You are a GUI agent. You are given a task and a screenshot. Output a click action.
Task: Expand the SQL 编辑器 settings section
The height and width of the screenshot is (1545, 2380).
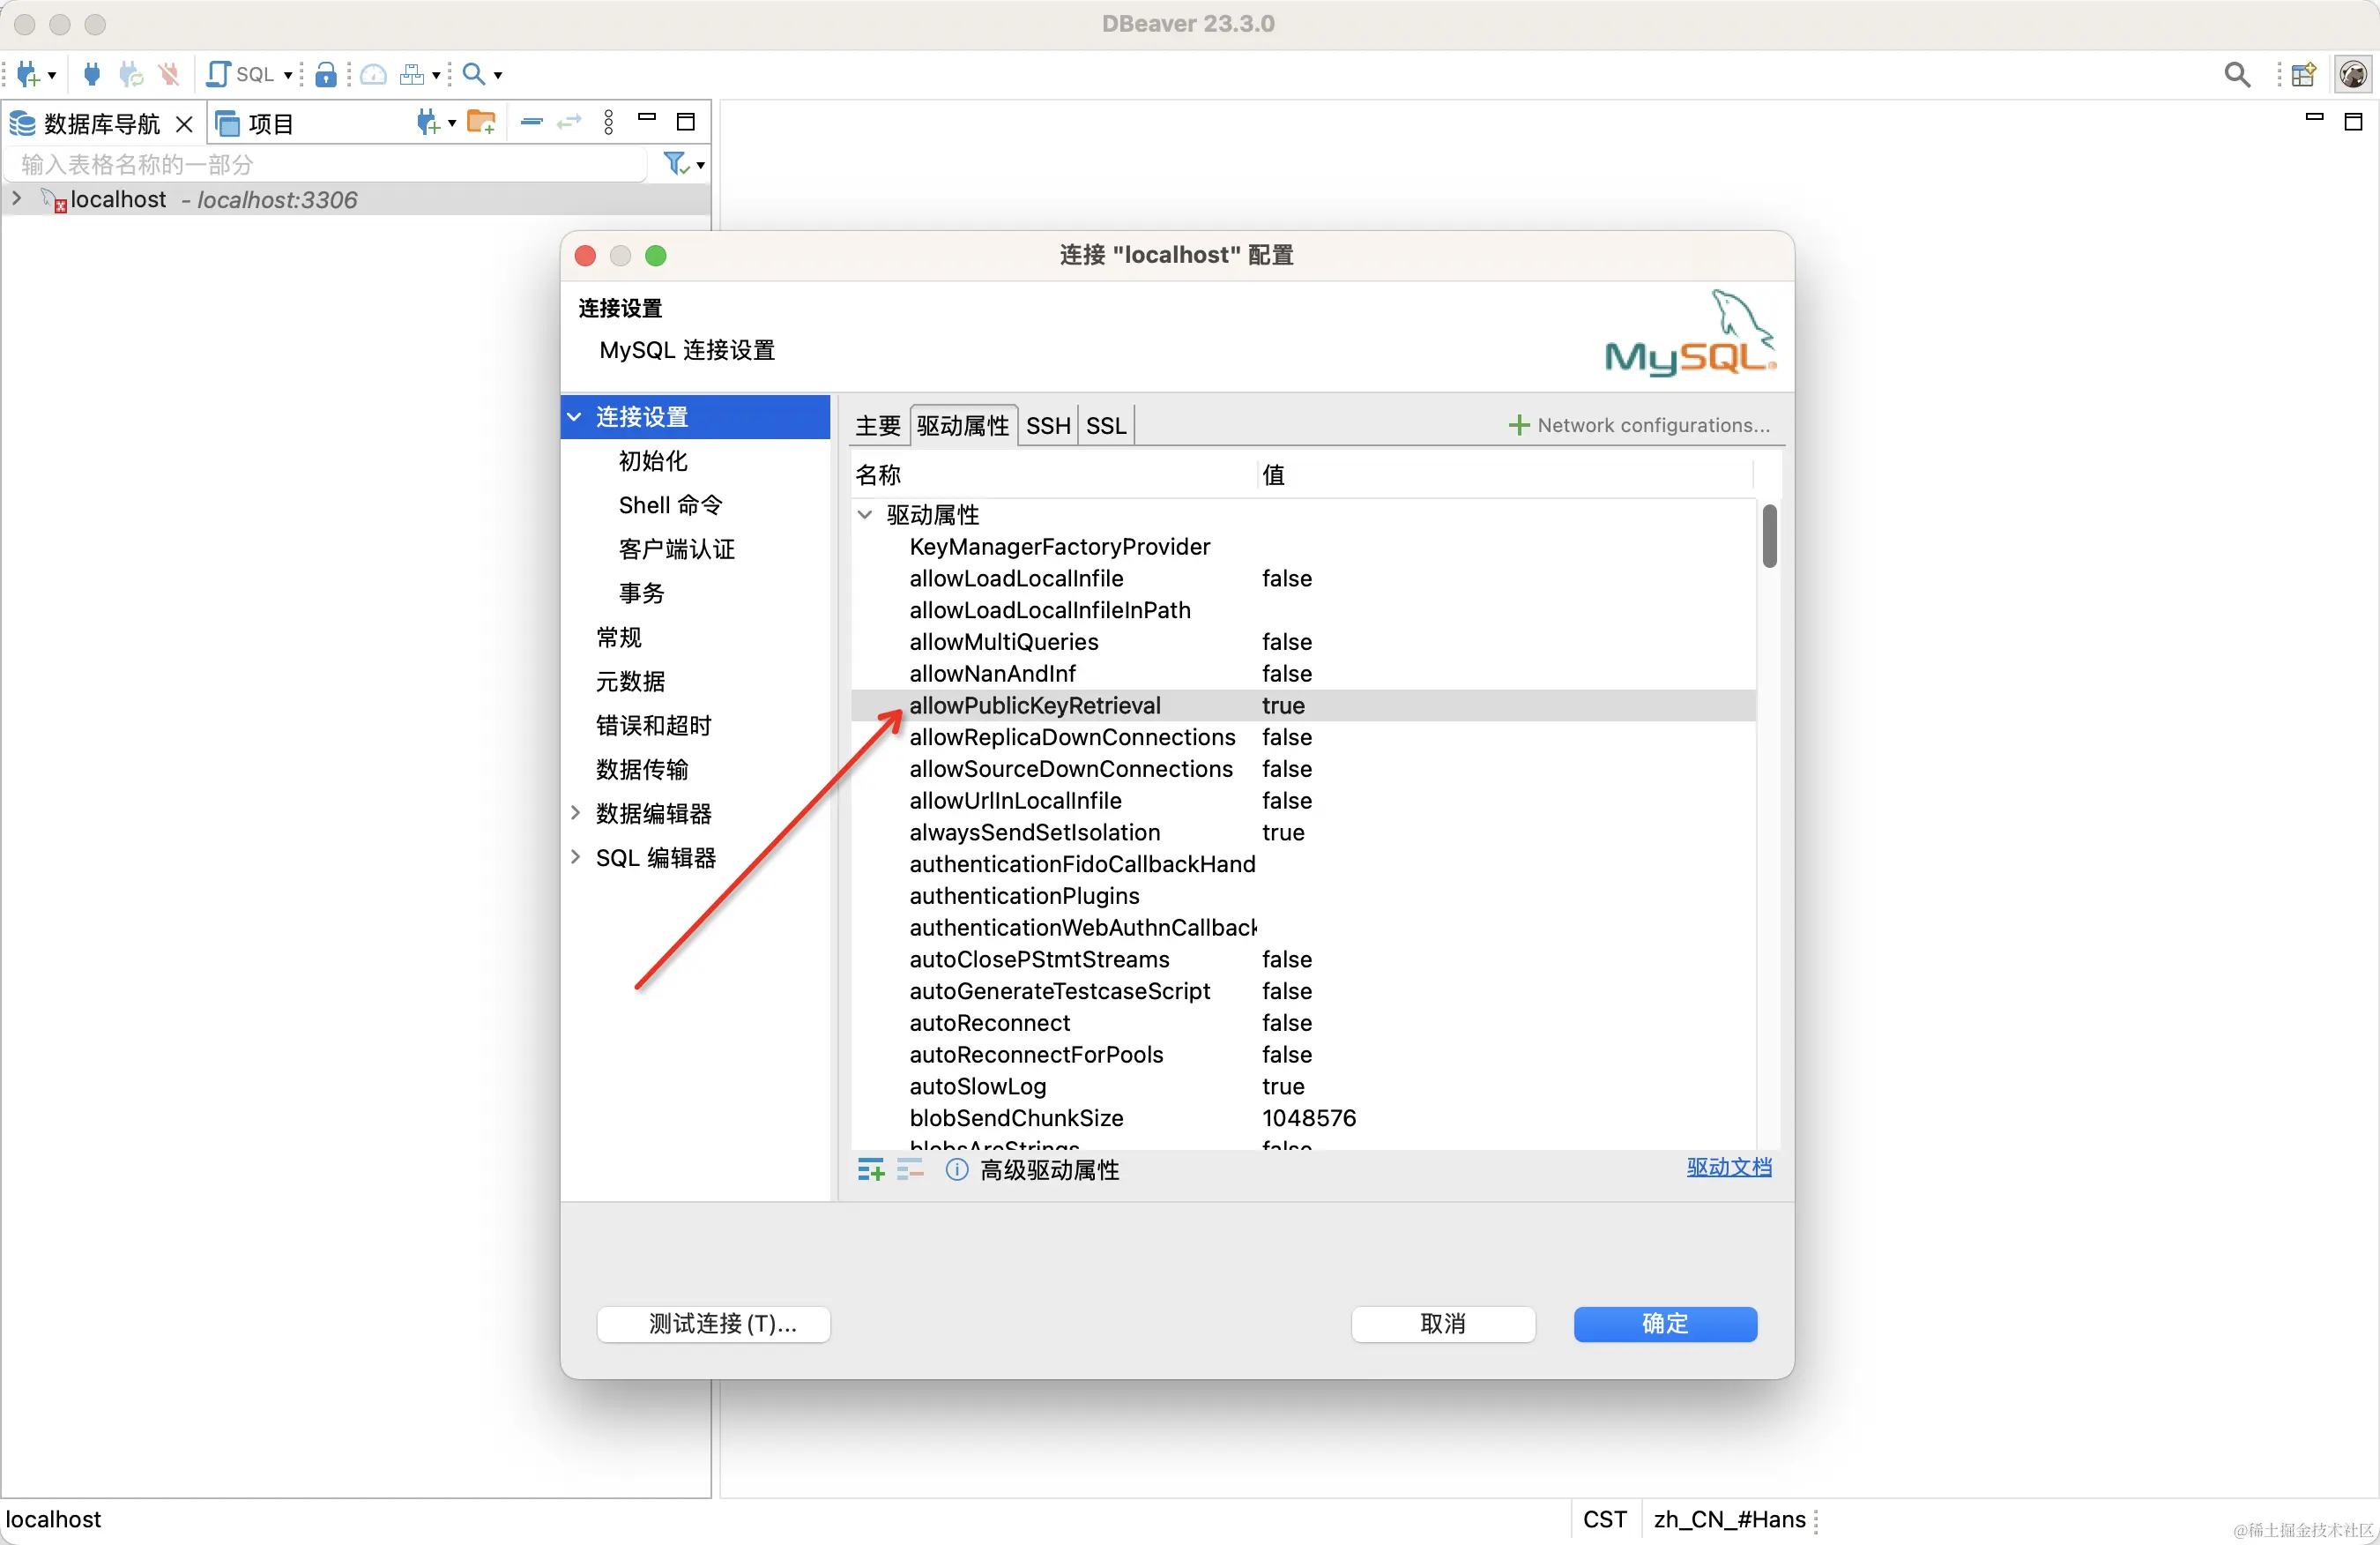point(576,857)
